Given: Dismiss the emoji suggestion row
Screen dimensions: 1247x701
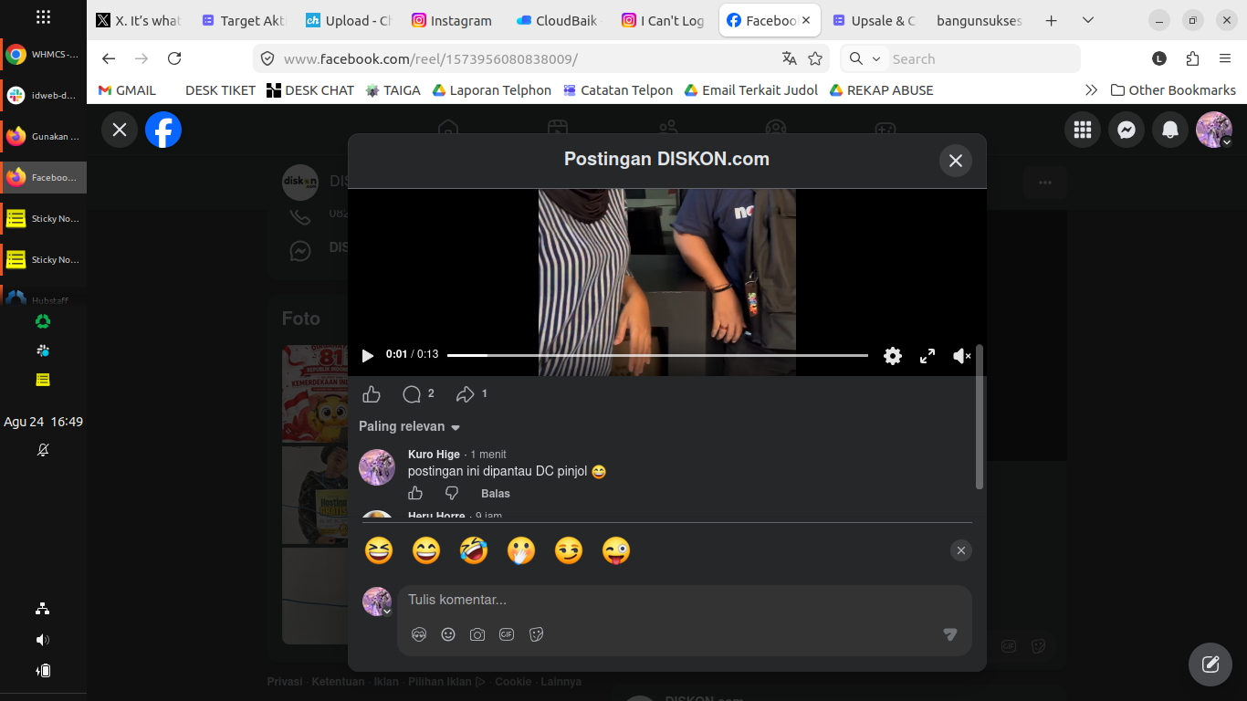Looking at the screenshot, I should pos(960,550).
